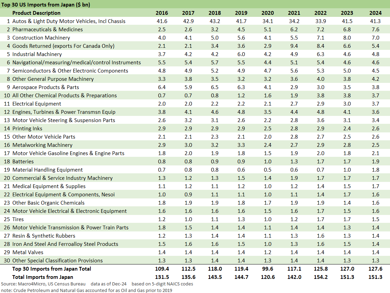Click the 'Tires' row label

[18, 219]
